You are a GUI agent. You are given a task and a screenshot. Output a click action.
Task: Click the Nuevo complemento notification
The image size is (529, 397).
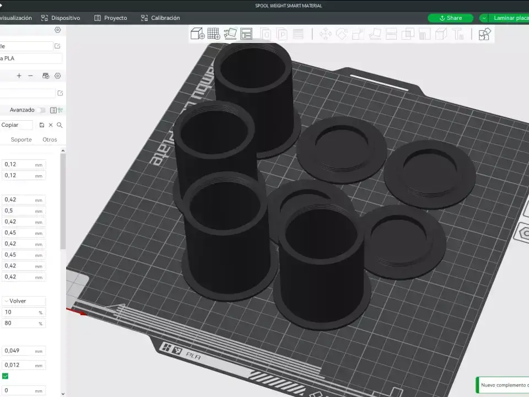pos(503,385)
